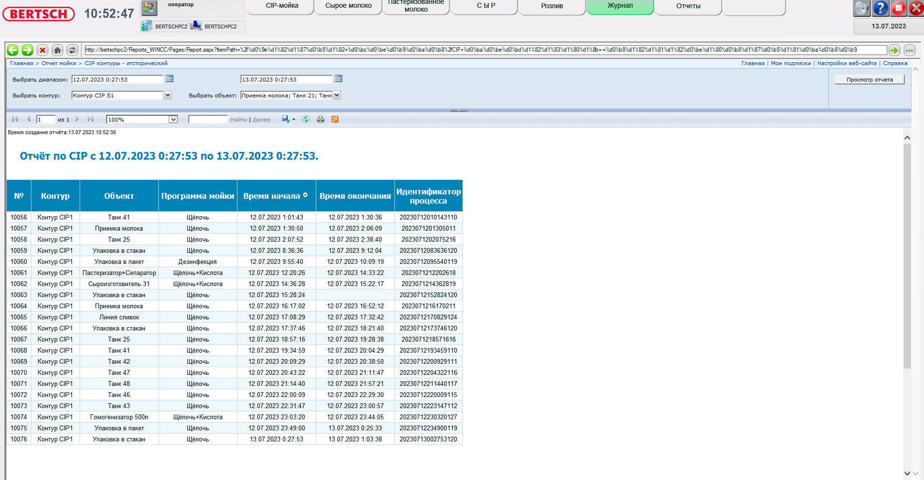Image resolution: width=924 pixels, height=480 pixels.
Task: Print the report
Action: click(321, 119)
